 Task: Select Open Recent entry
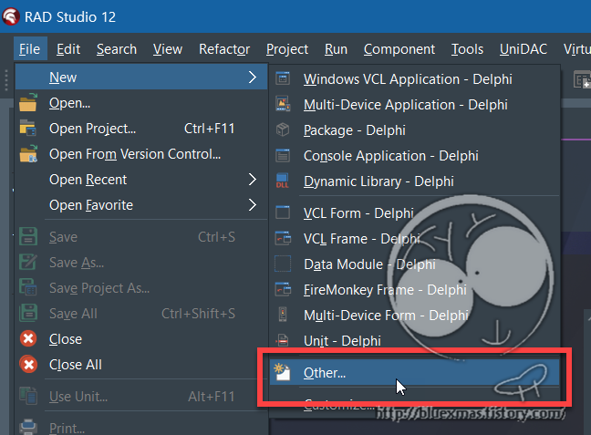pos(141,180)
